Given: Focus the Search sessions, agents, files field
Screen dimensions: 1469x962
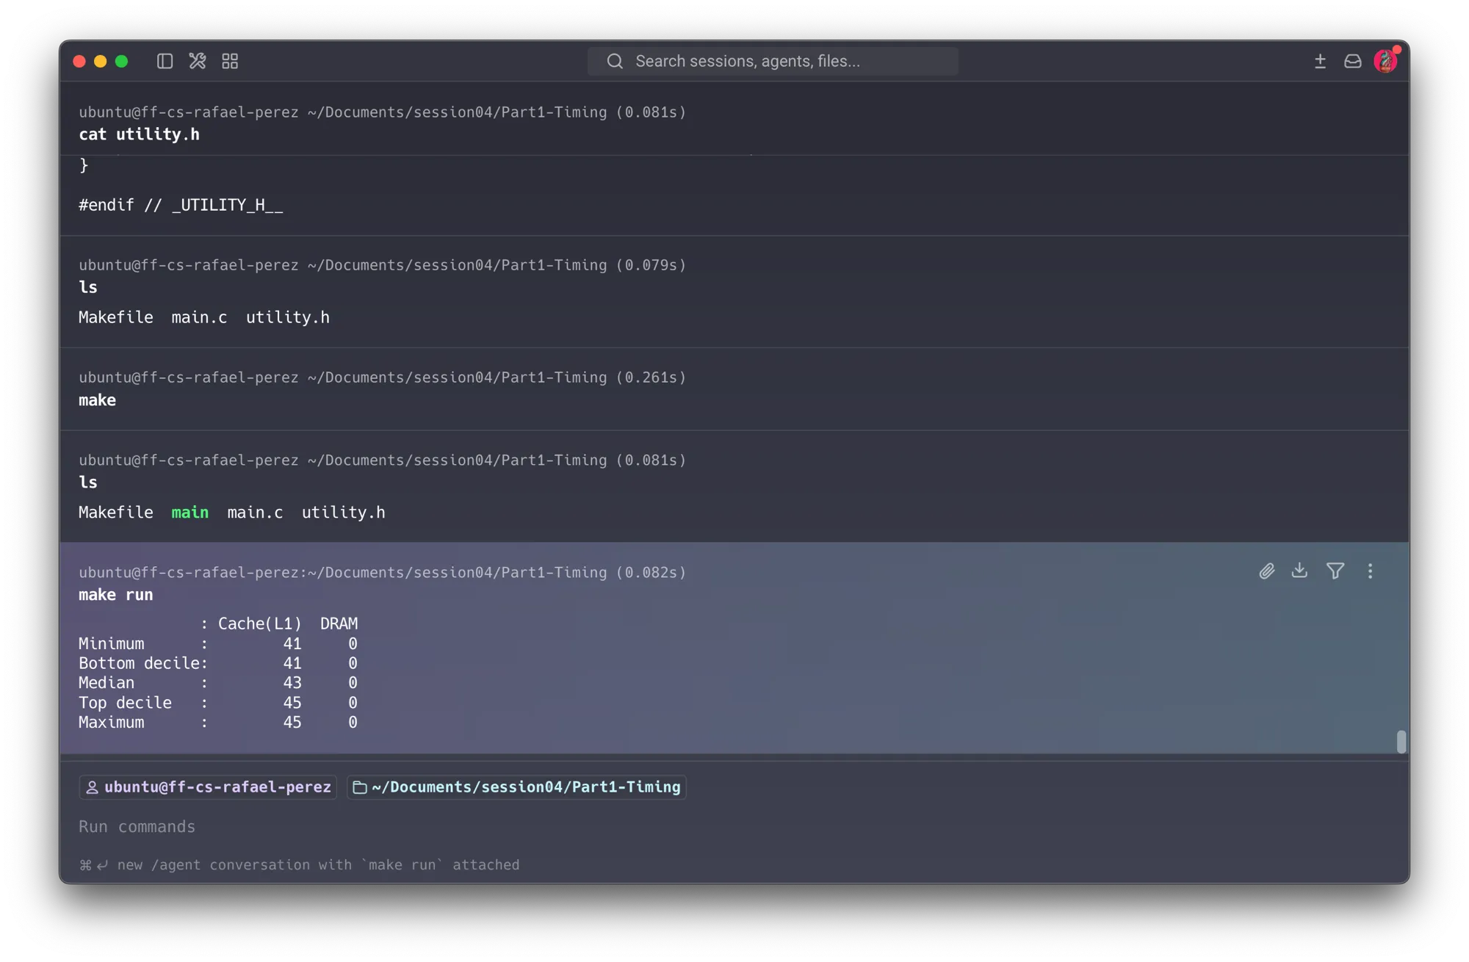Looking at the screenshot, I should (x=773, y=61).
